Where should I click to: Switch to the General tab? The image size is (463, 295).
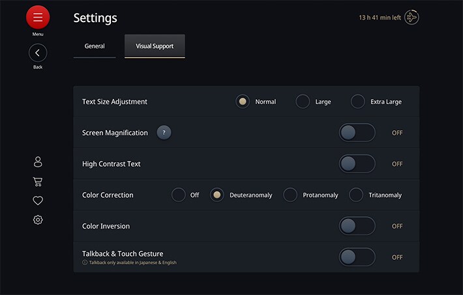(95, 46)
